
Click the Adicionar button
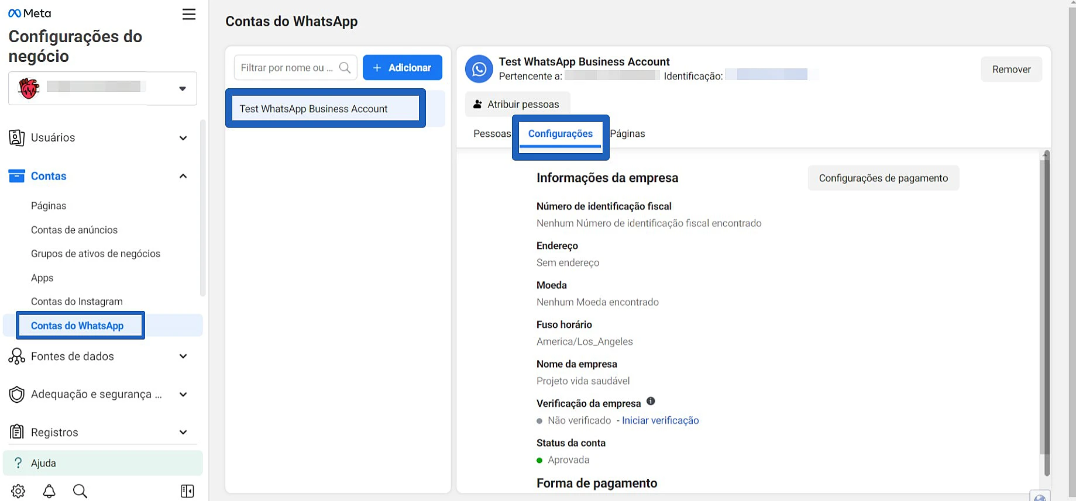pyautogui.click(x=403, y=68)
